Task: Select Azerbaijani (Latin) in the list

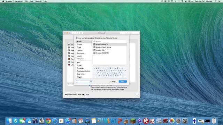Action: [x=84, y=71]
